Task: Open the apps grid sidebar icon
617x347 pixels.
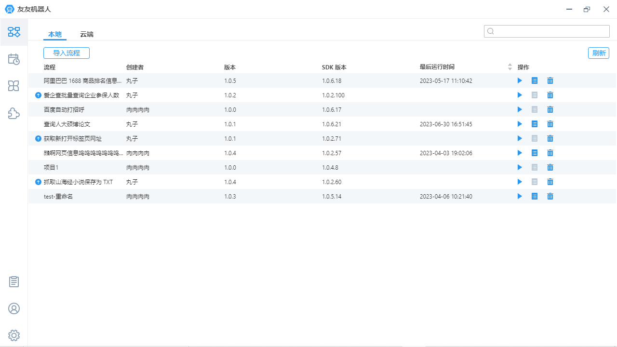Action: [14, 86]
